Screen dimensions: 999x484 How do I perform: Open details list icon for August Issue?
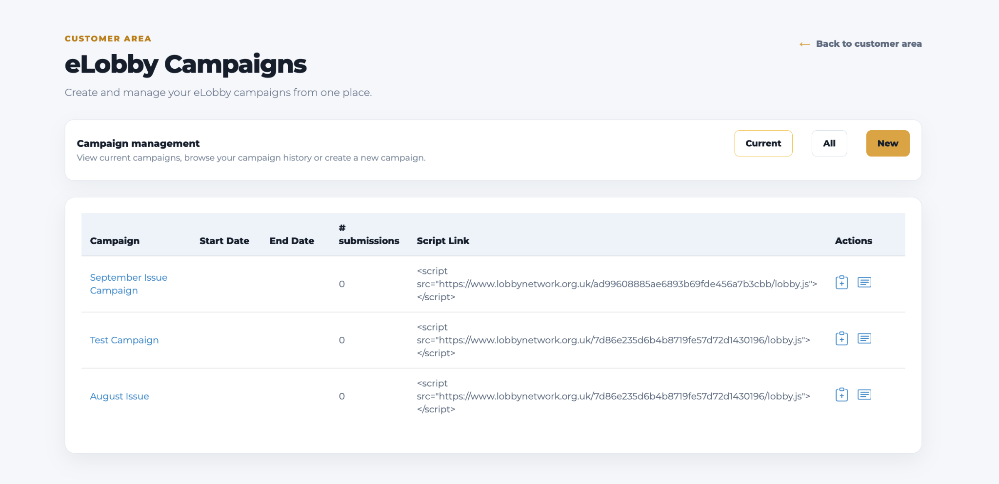coord(864,394)
